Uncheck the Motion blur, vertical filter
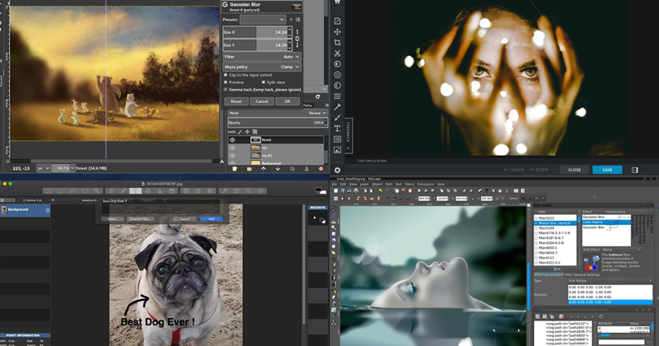 point(536,223)
